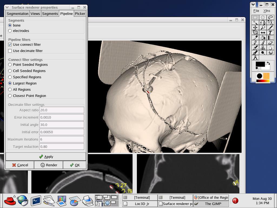Screen dimensions: 277x208
Task: Open the Pipeline tab
Action: pos(67,14)
